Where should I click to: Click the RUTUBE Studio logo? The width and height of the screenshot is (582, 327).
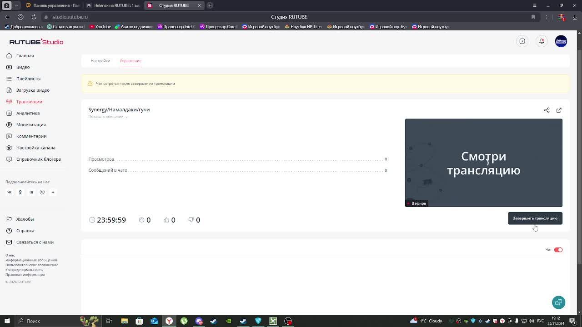tap(36, 42)
